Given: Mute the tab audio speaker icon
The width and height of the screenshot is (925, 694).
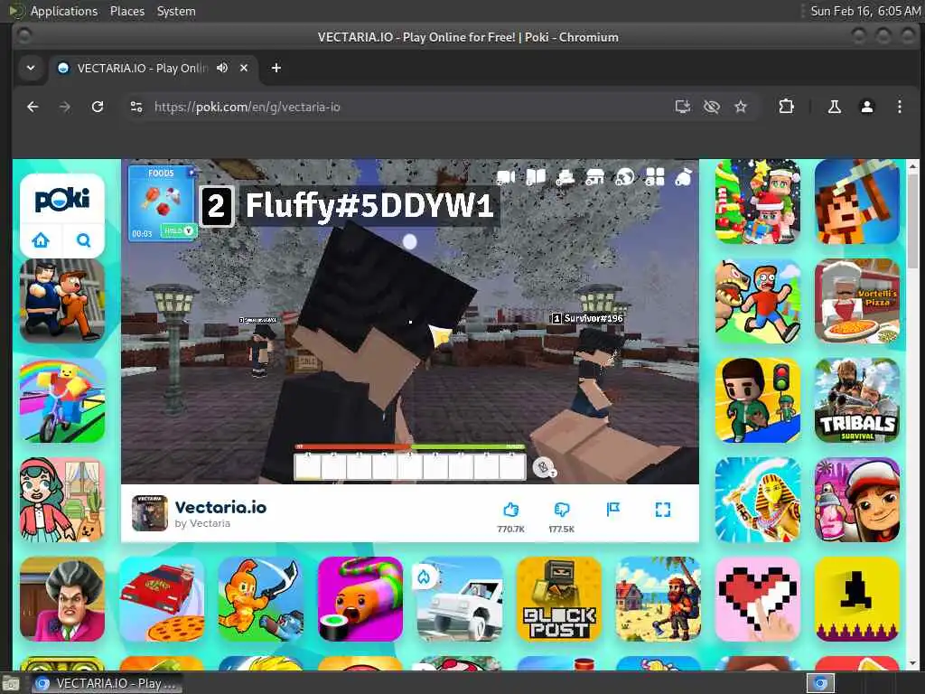Looking at the screenshot, I should click(222, 68).
